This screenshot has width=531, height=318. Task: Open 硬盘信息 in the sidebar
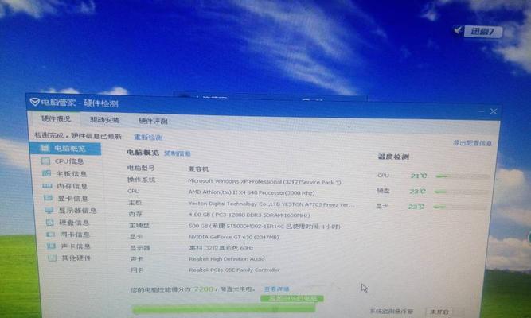pos(74,223)
